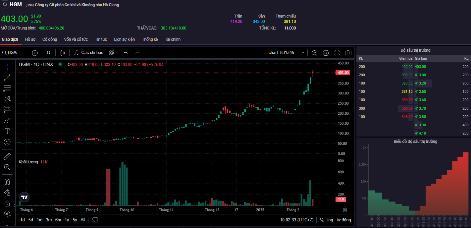471x228 pixels.
Task: Open the Fibonacci retracement tool
Action: 7,88
